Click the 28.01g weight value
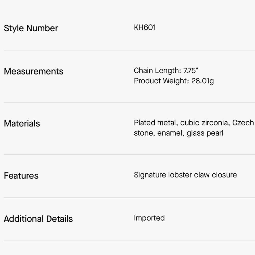The height and width of the screenshot is (255, 255). 202,81
